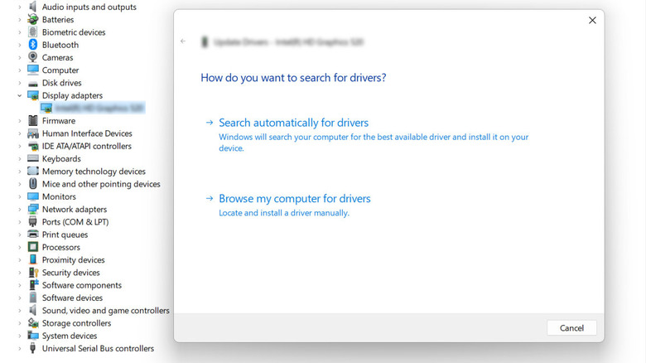Image resolution: width=646 pixels, height=363 pixels.
Task: Click the Print queues printer icon
Action: tap(33, 235)
